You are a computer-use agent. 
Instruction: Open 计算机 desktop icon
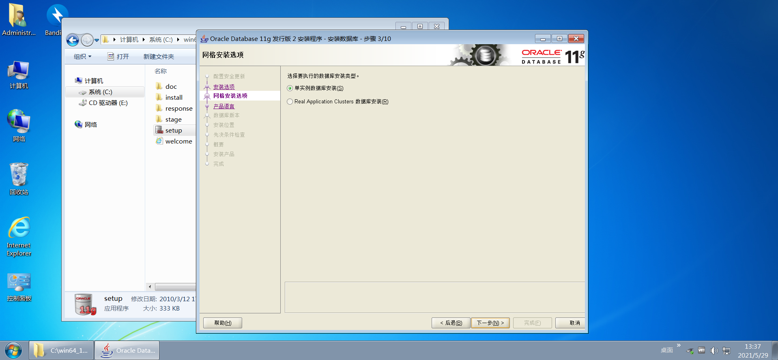coord(19,75)
